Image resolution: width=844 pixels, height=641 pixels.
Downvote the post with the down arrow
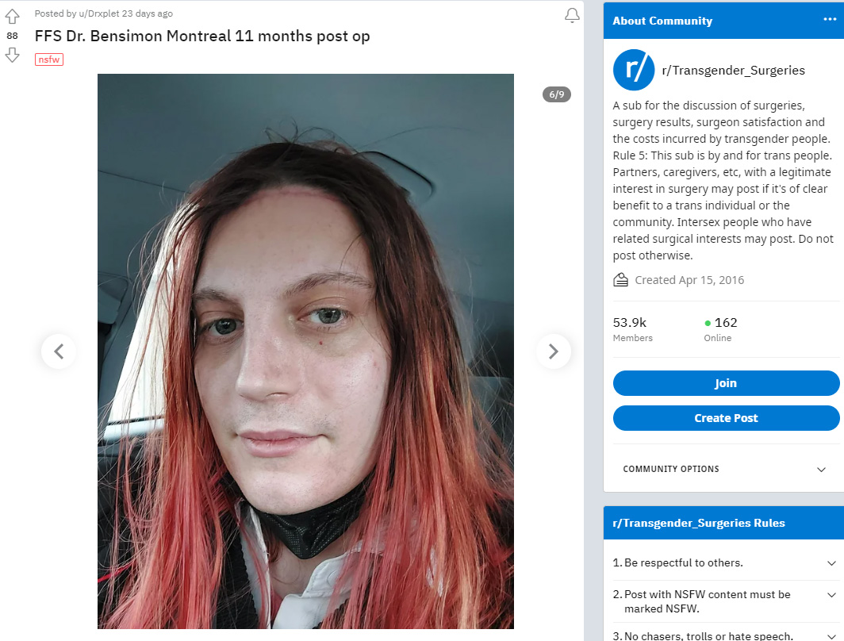pos(13,55)
